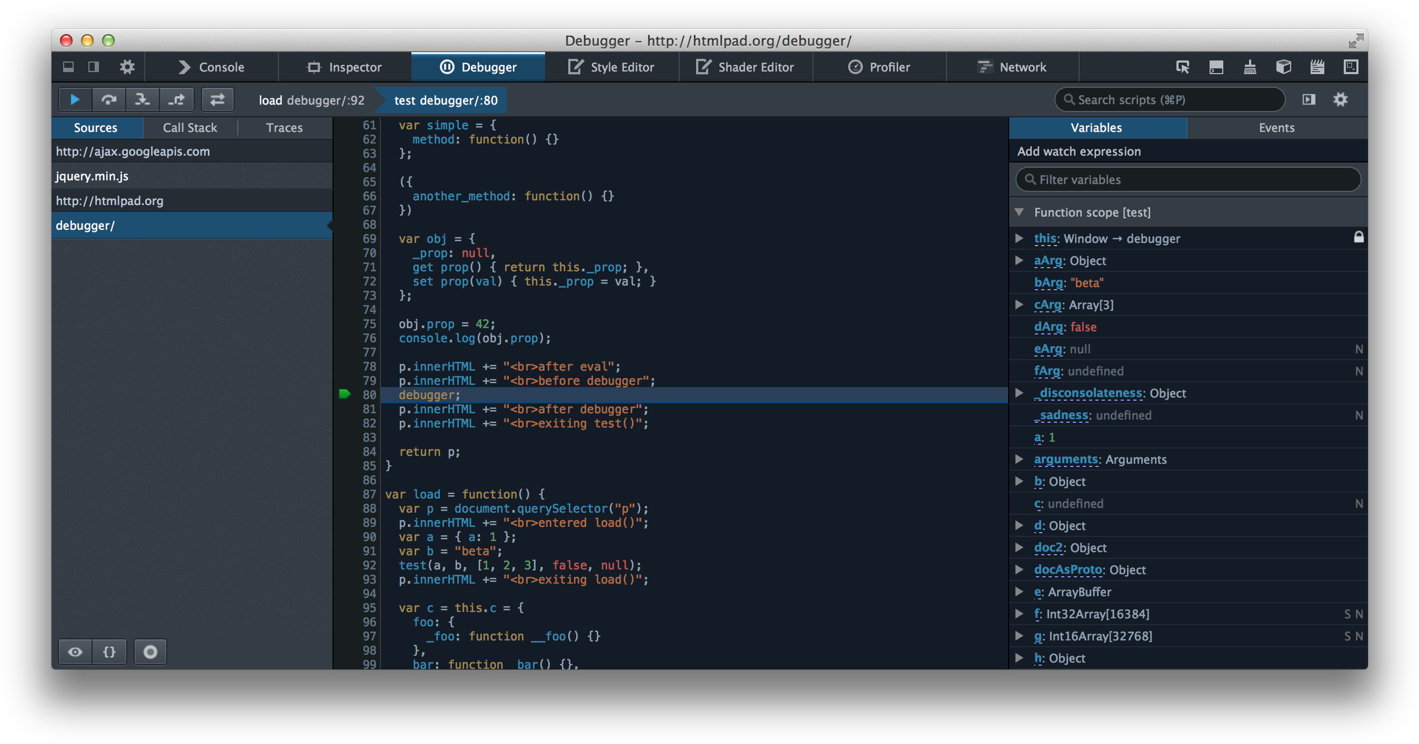The height and width of the screenshot is (744, 1419).
Task: Click the Step Over icon
Action: pos(108,99)
